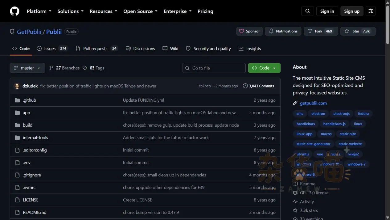Open the Pull requests tab
Image resolution: width=390 pixels, height=220 pixels.
[x=96, y=49]
